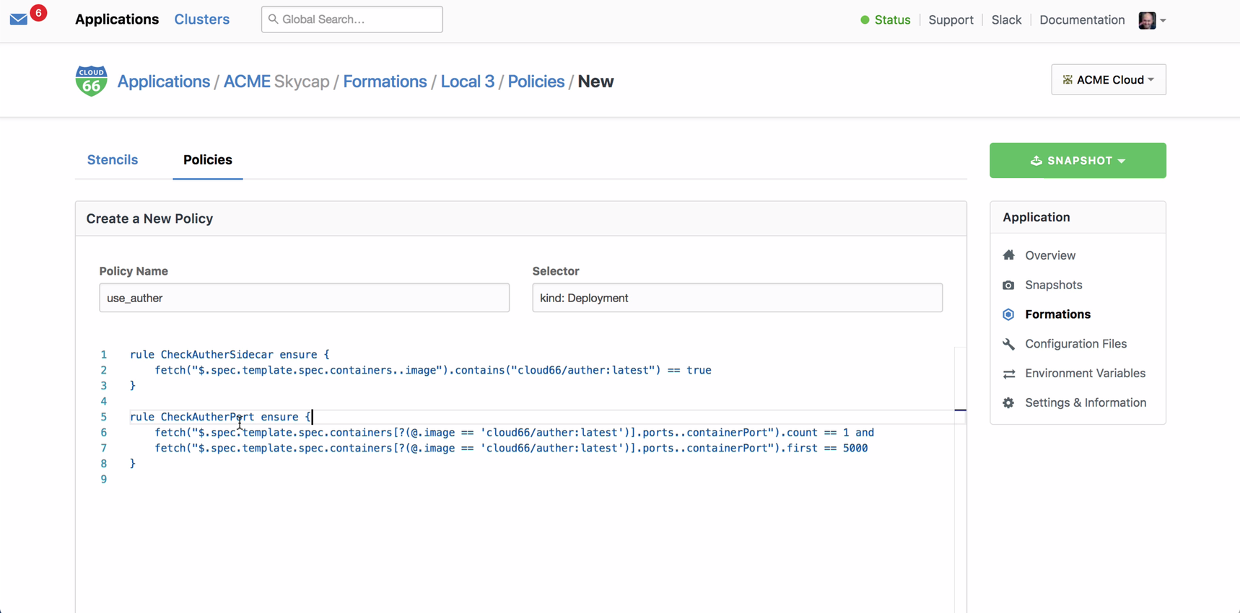Click the Overview home icon
The height and width of the screenshot is (613, 1240).
pyautogui.click(x=1008, y=255)
